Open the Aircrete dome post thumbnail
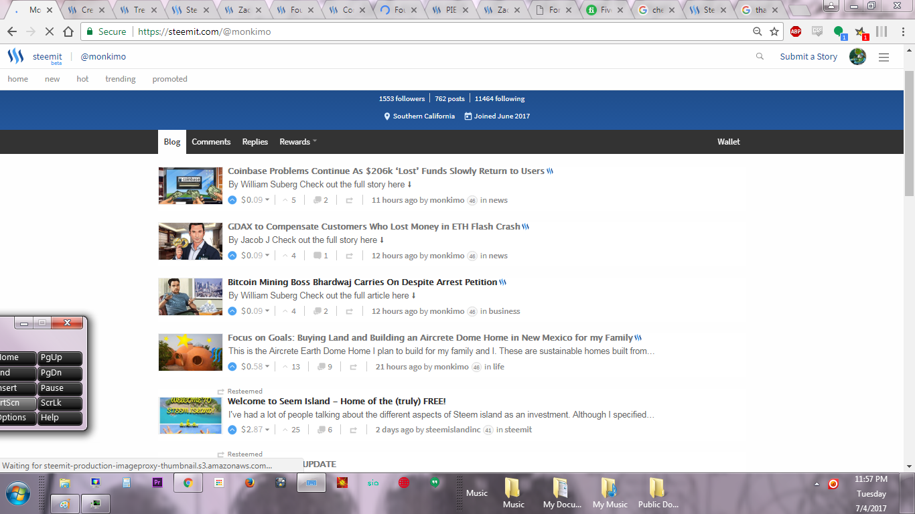This screenshot has height=514, width=915. (190, 352)
